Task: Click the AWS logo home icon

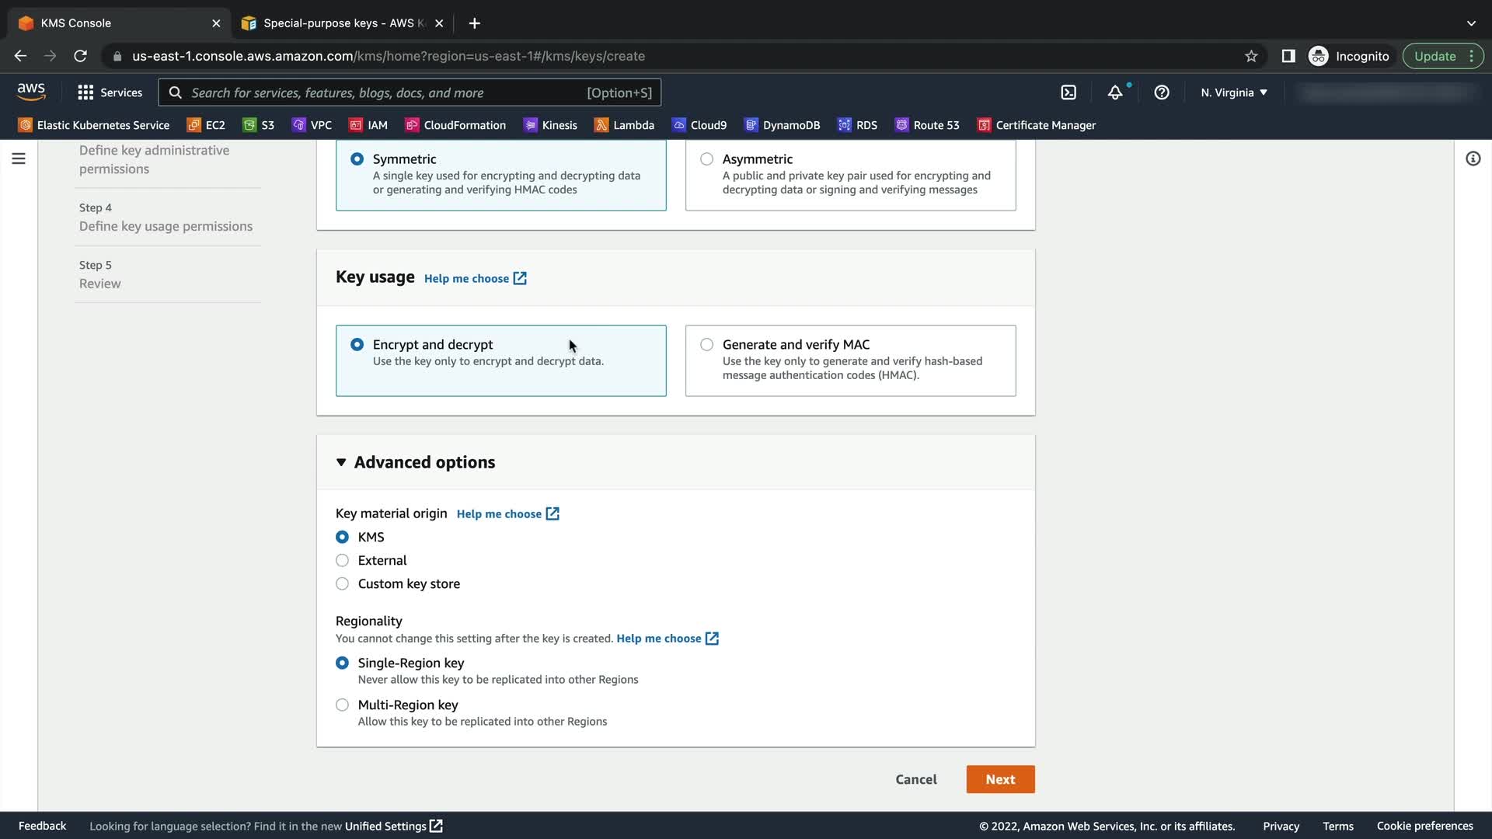Action: point(31,92)
